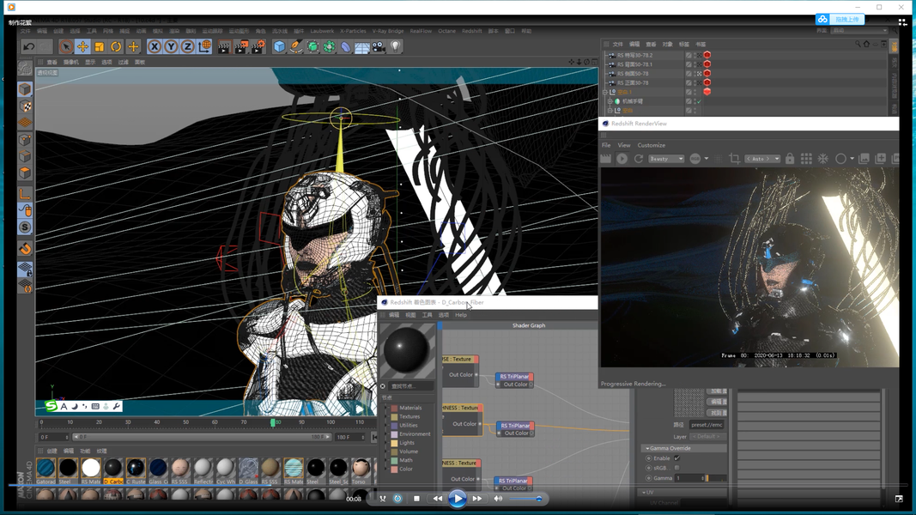Viewport: 916px width, 515px height.
Task: Open the File menu in Redshift RenderView
Action: click(x=606, y=145)
